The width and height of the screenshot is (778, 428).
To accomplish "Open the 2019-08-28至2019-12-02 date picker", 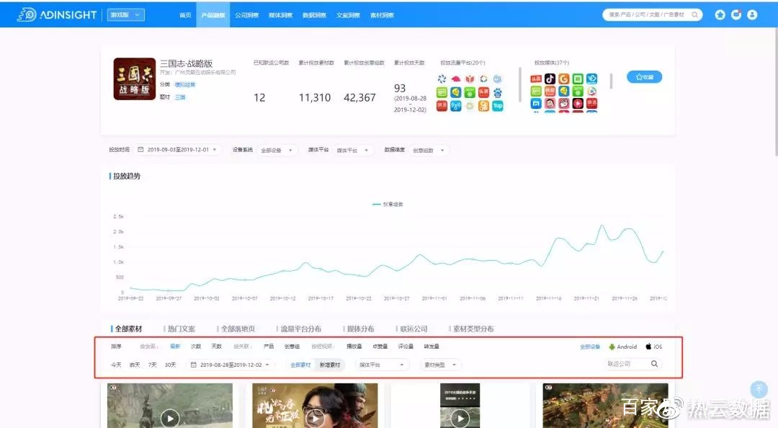I will tap(231, 365).
